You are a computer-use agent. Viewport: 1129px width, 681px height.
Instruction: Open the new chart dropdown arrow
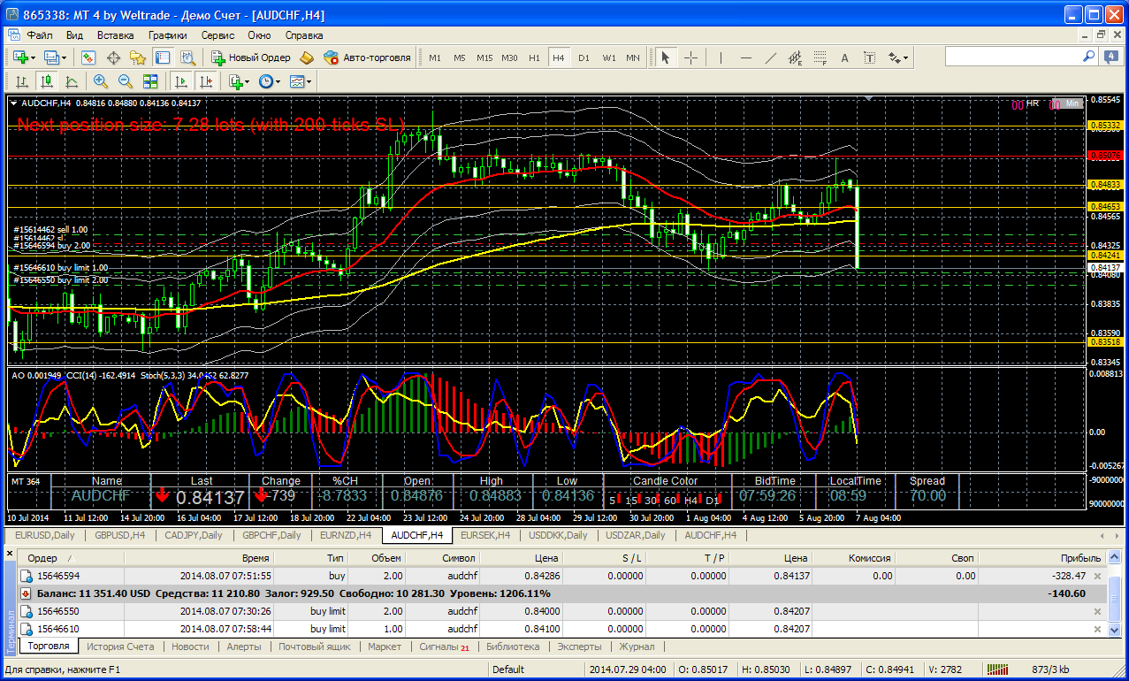click(34, 57)
